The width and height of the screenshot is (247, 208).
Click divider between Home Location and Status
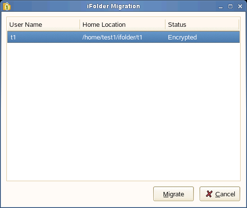[165, 24]
